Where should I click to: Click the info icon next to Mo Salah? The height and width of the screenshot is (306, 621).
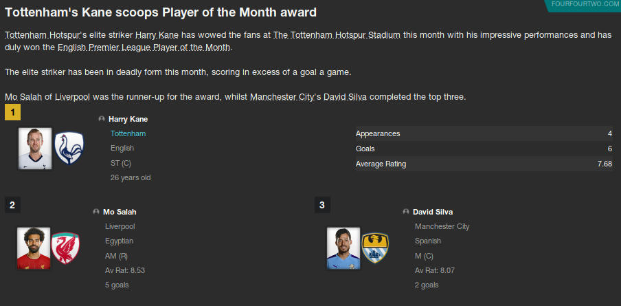(x=97, y=212)
